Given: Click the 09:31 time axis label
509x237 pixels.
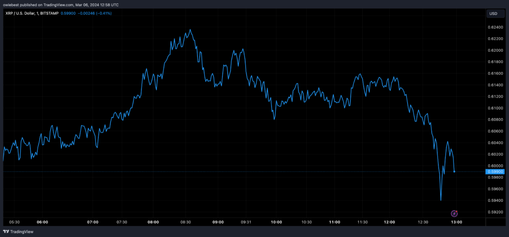Looking at the screenshot, I should tap(246, 222).
